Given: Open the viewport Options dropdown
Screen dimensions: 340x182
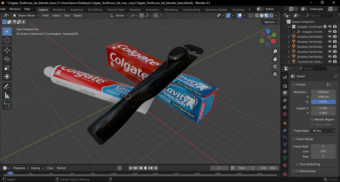Looking at the screenshot, I should click(271, 22).
